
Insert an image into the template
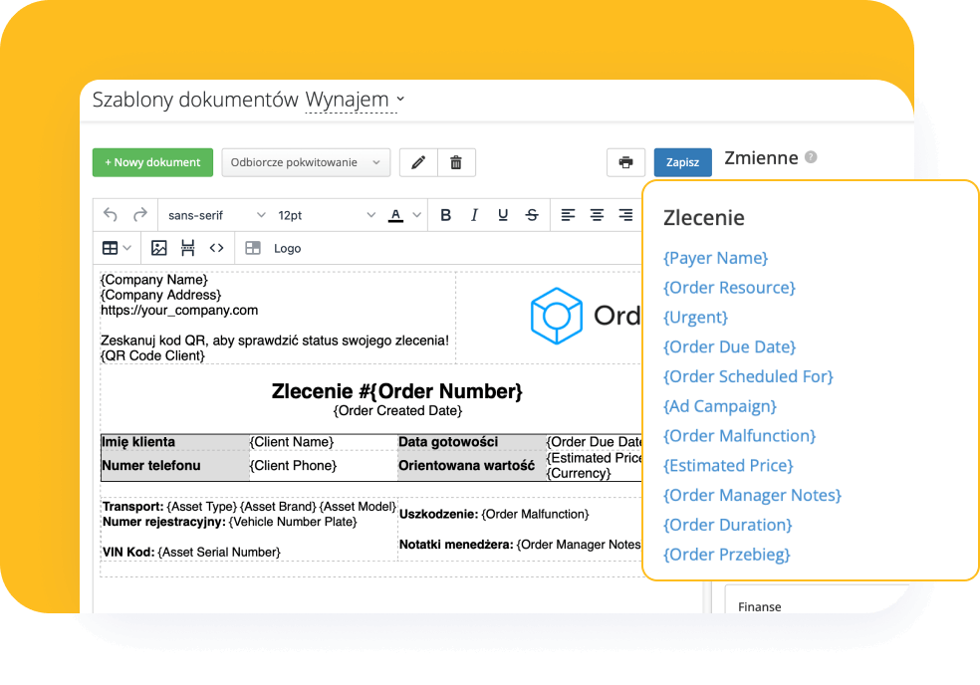click(159, 248)
